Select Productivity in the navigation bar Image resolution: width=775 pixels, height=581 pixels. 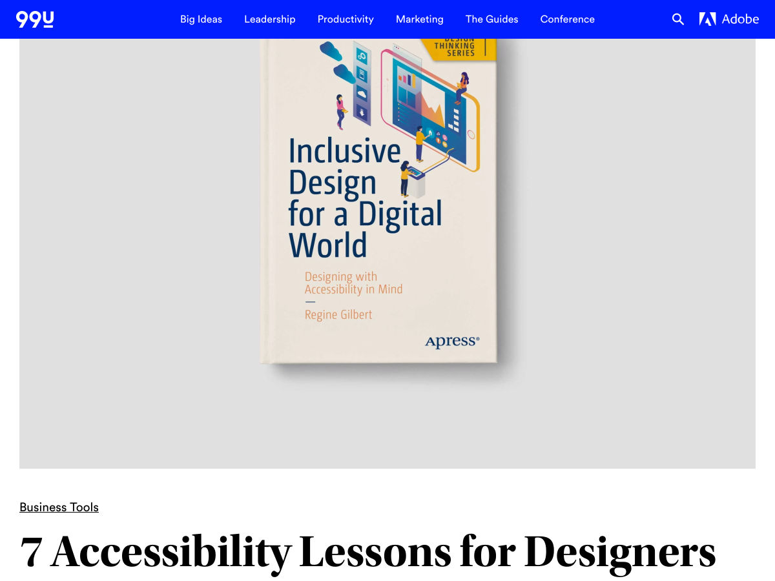point(346,19)
